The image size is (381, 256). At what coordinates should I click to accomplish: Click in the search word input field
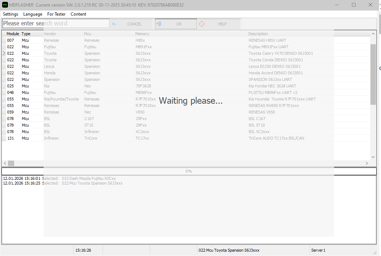[x=56, y=24]
